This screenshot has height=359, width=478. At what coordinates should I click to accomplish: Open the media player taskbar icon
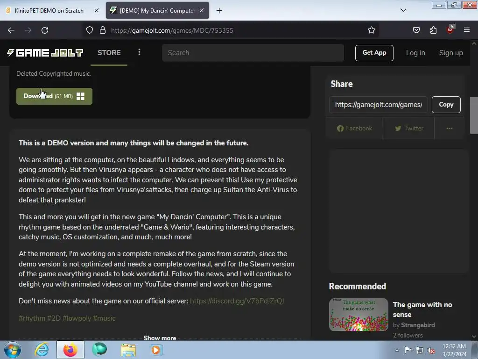tap(157, 350)
